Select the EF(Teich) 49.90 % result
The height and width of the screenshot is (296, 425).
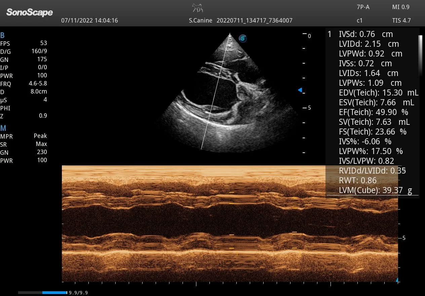[373, 112]
